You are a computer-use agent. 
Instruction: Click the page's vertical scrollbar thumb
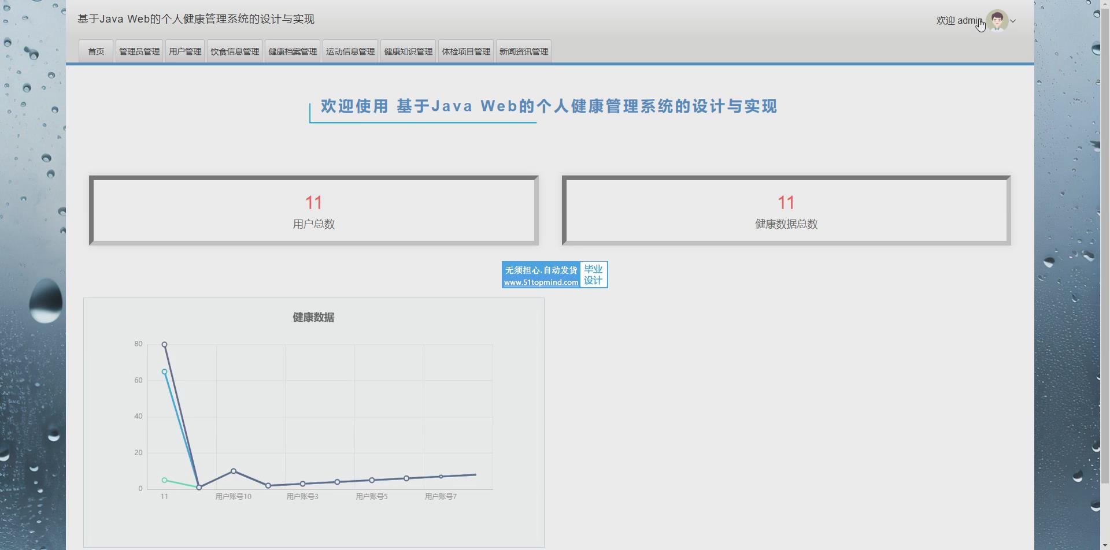click(1104, 243)
